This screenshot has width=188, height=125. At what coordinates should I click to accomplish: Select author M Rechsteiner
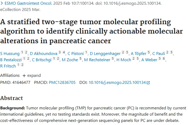click(97, 60)
